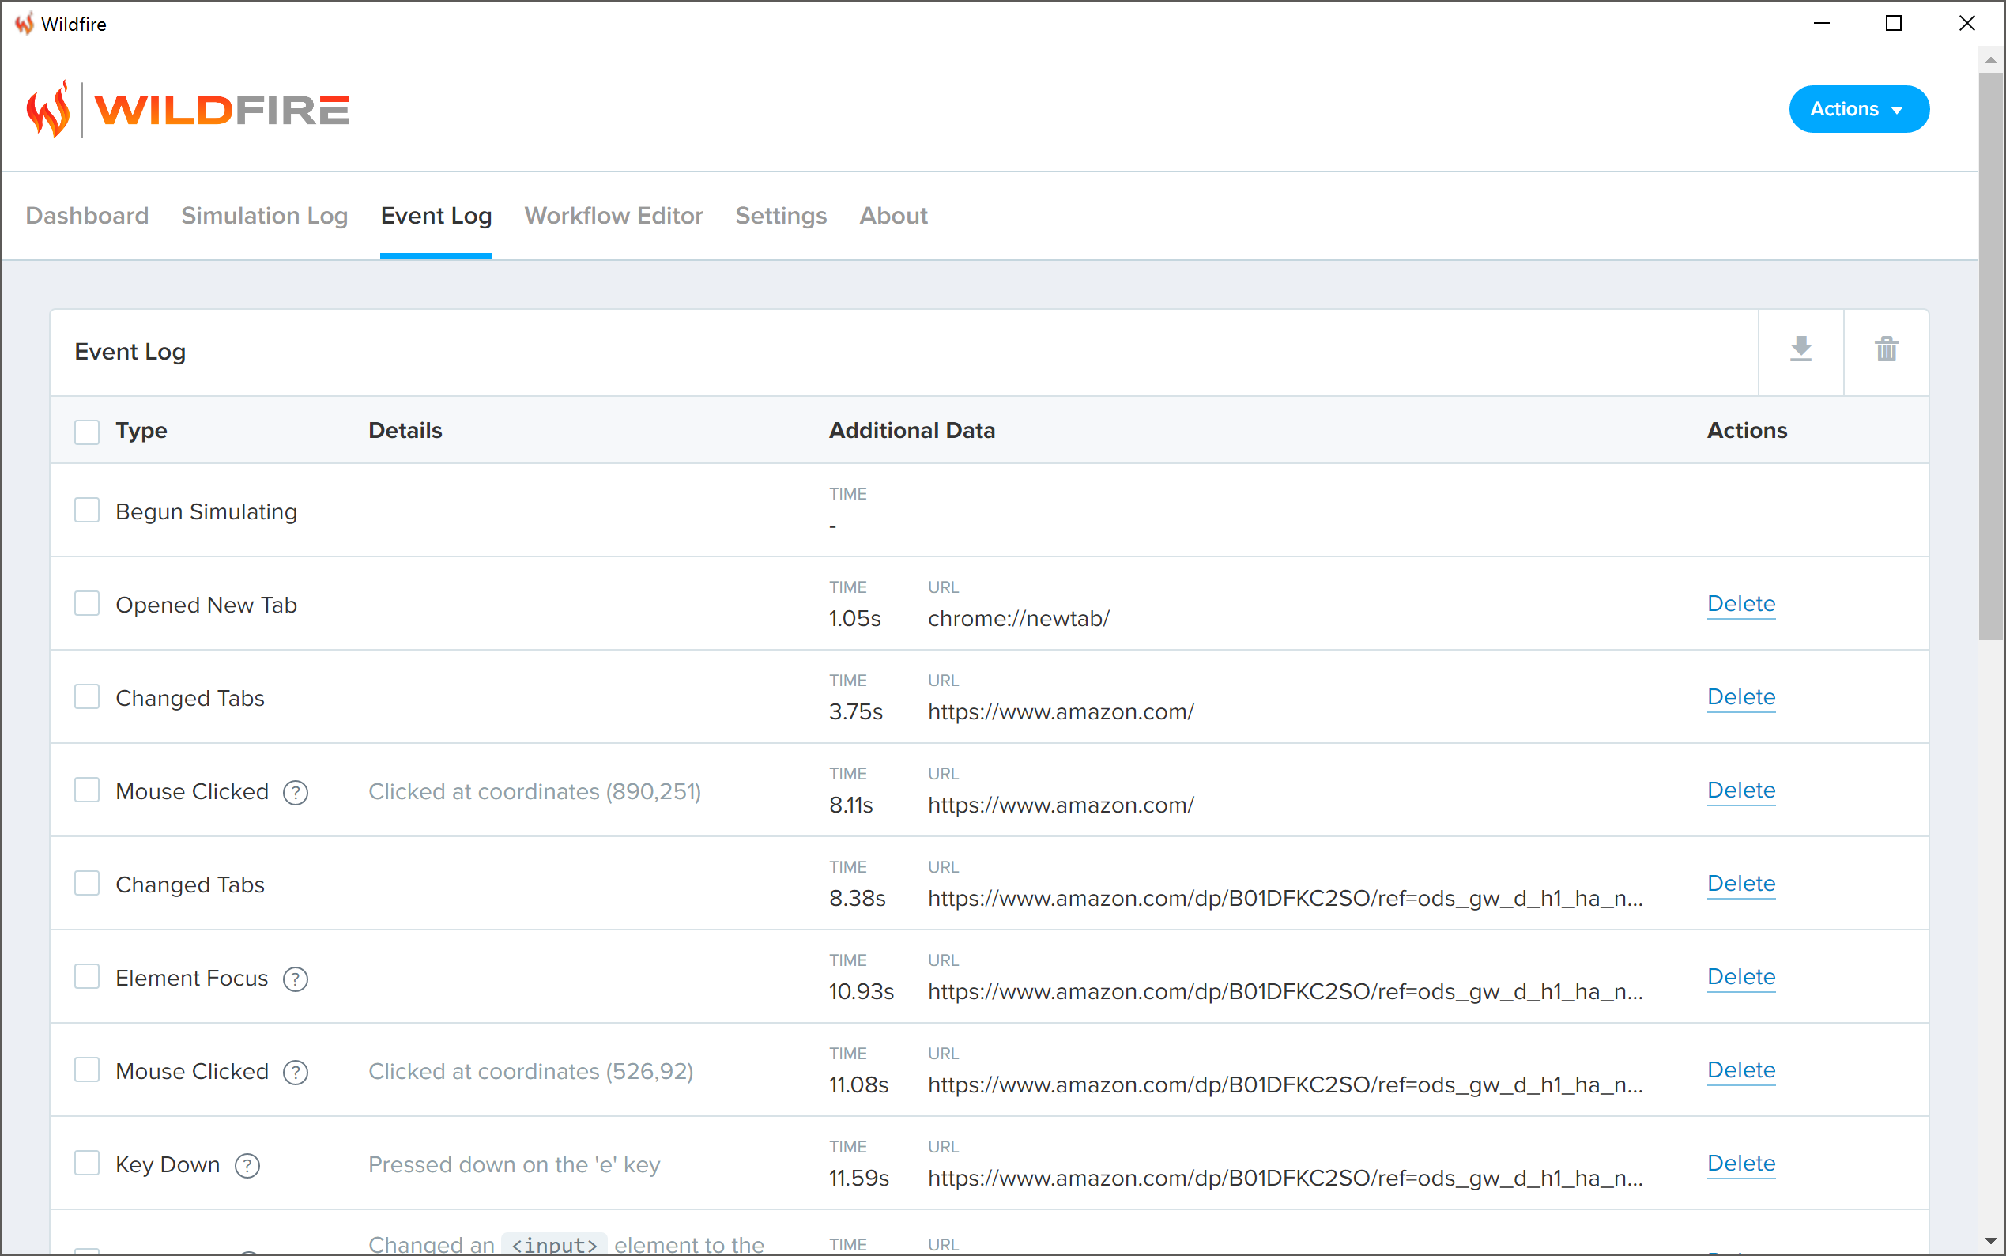
Task: Go to the Settings tab
Action: click(780, 216)
